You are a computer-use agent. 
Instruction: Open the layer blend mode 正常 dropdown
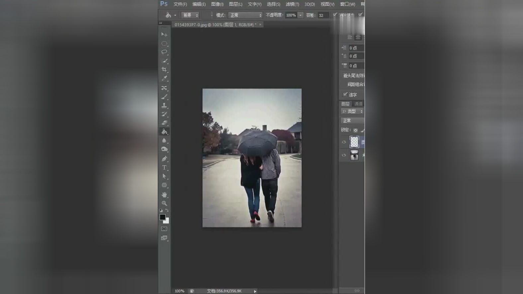(352, 120)
